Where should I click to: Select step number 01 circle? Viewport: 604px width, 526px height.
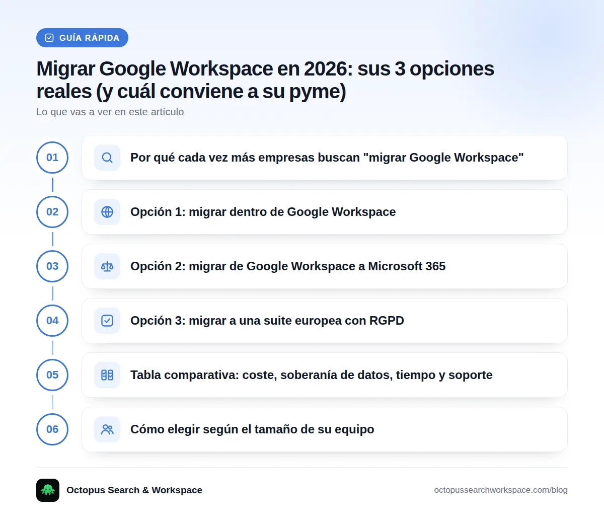pos(52,158)
